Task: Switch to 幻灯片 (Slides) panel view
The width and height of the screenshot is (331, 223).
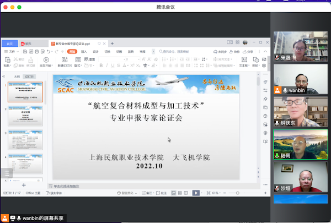Action: (29, 77)
